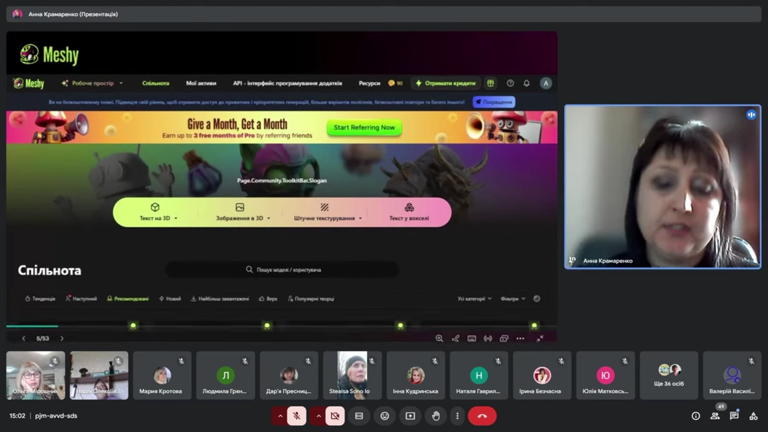Select Анна Крамаренко video tile

point(663,187)
